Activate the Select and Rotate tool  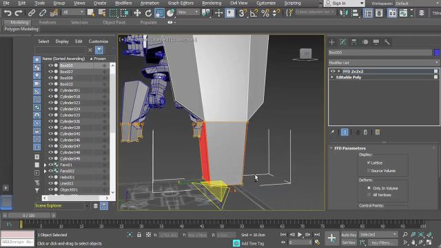[x=148, y=13]
